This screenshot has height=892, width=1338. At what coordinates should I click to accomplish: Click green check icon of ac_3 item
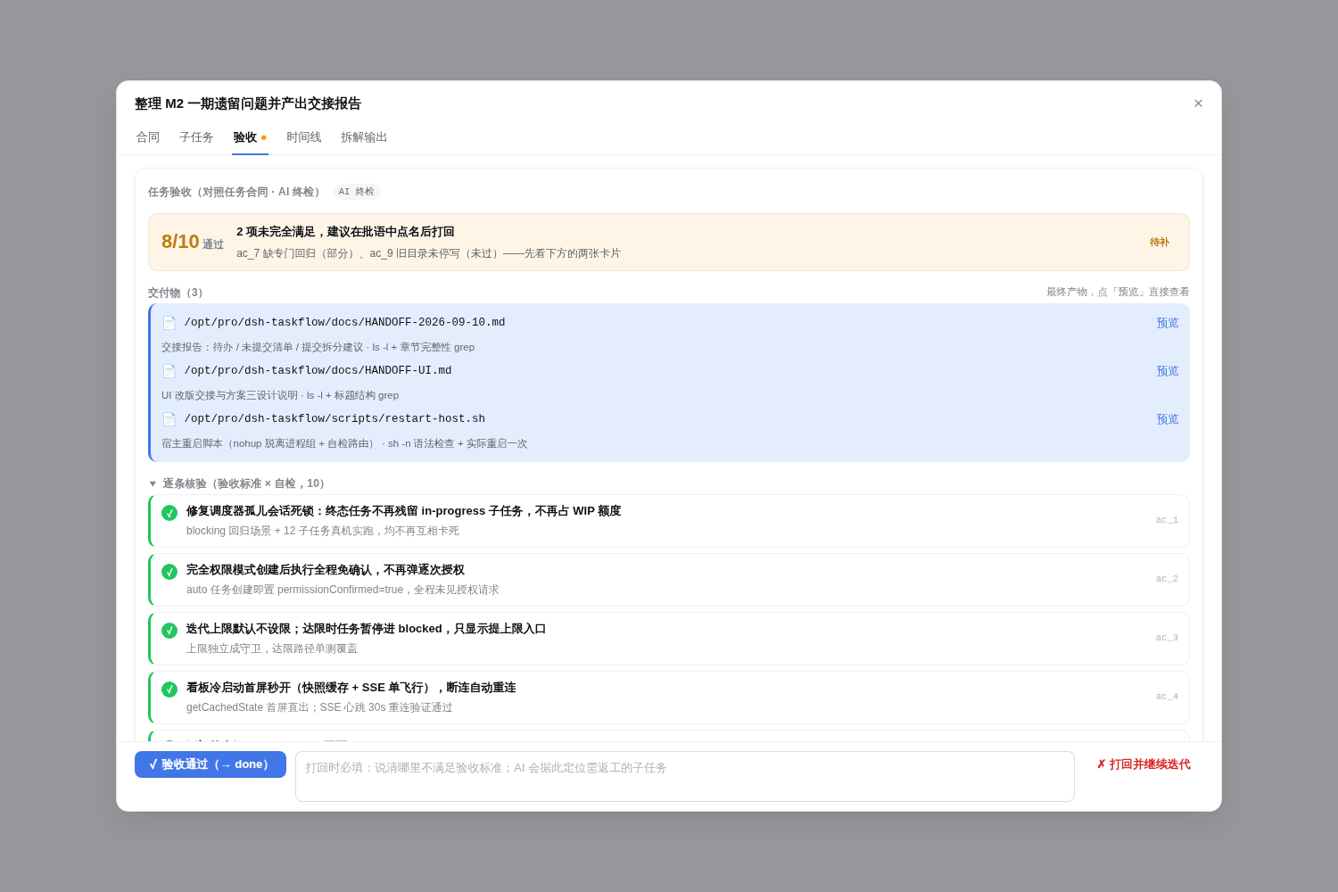169,631
